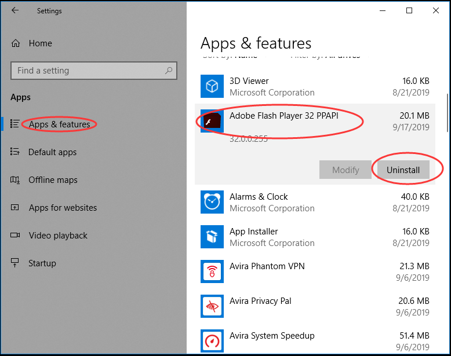Select the Avira System Speedup entry

tap(315, 341)
